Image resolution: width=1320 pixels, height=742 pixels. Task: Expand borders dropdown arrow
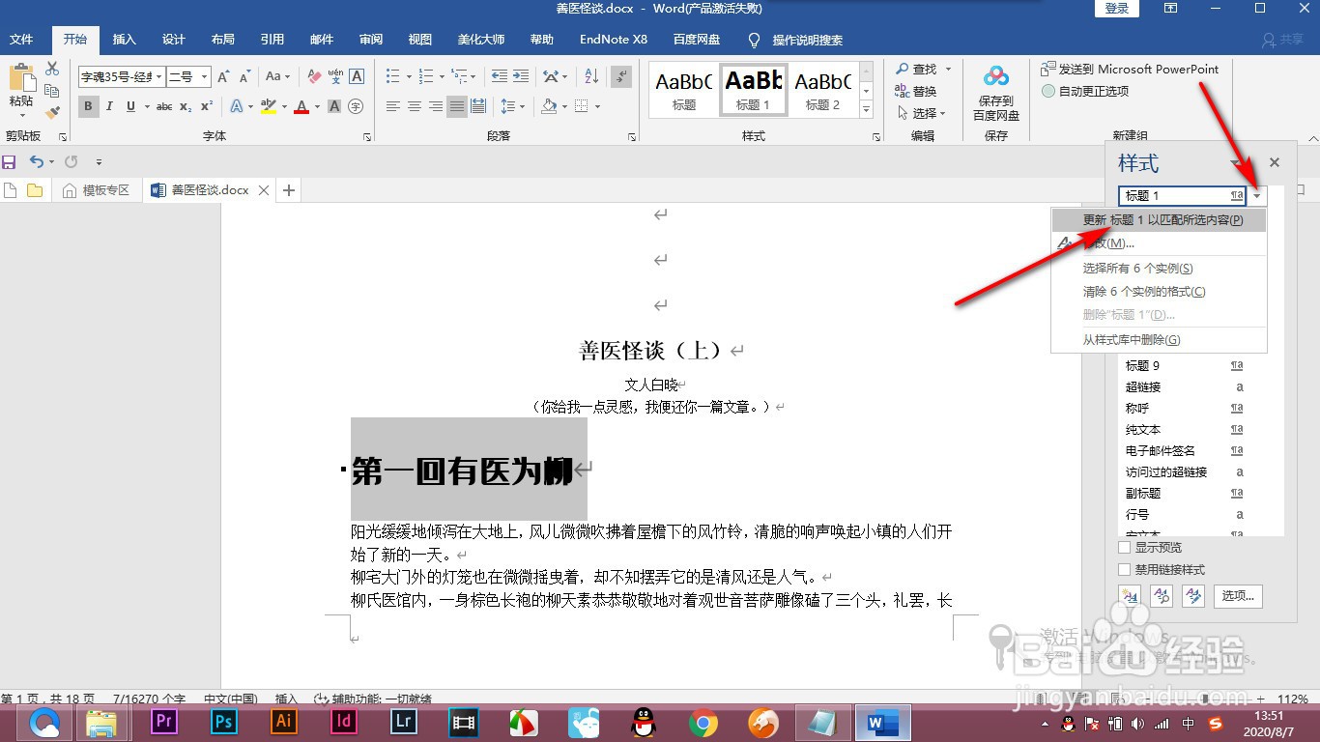coord(597,106)
